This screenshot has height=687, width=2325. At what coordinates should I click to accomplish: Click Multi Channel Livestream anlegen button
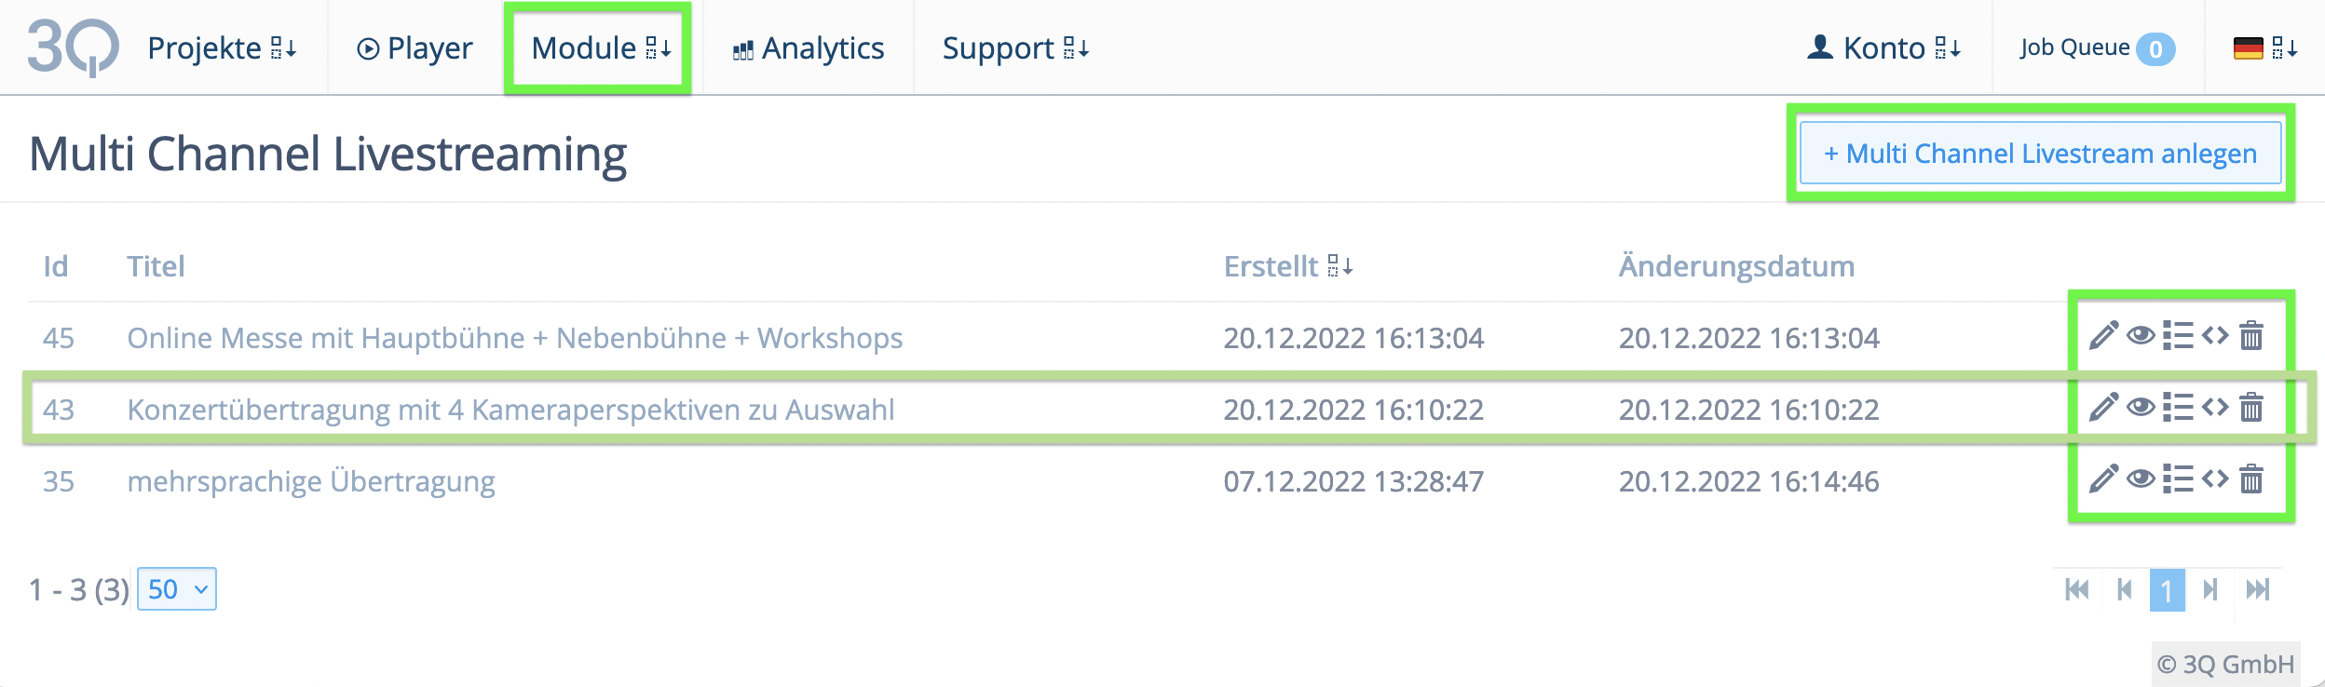pos(2040,154)
